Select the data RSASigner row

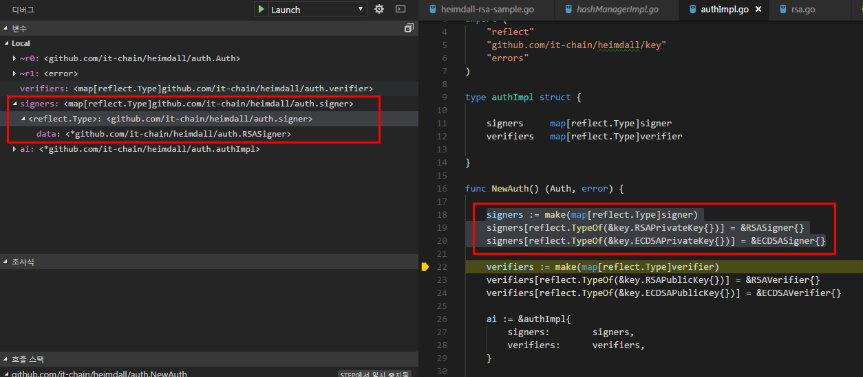click(x=209, y=134)
